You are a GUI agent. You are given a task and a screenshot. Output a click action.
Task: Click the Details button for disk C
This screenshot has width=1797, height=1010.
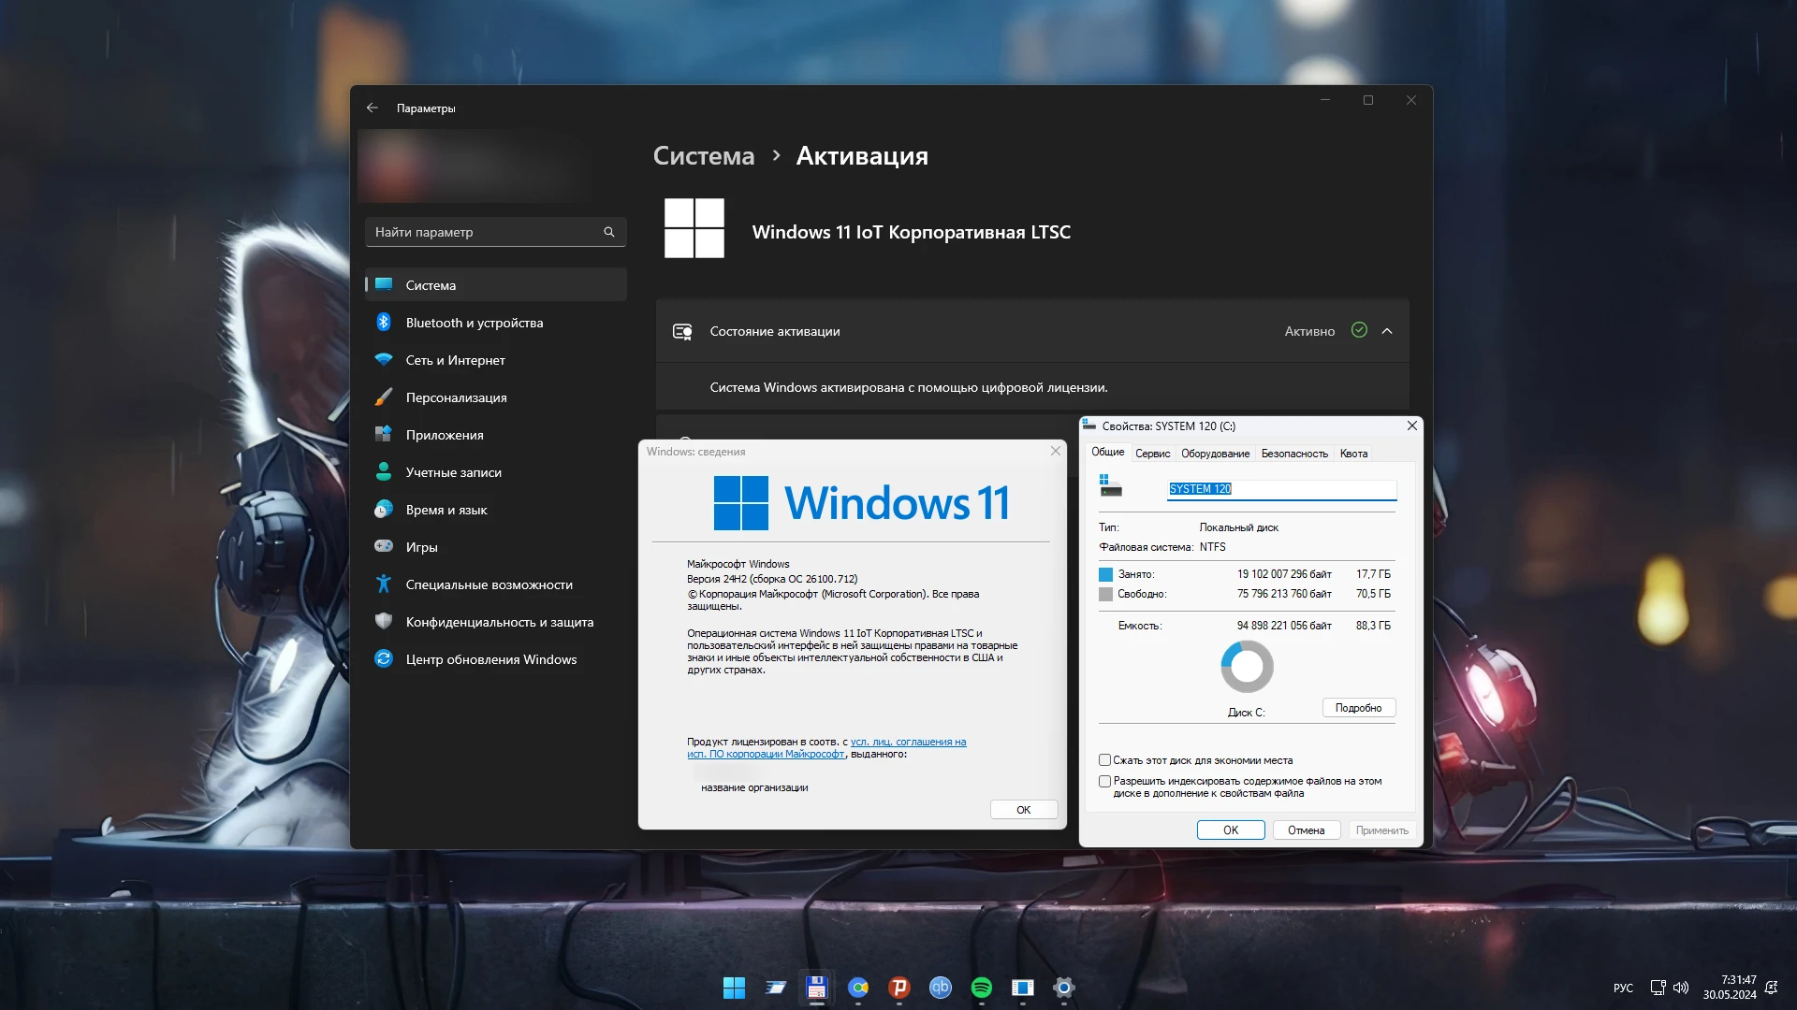coord(1358,708)
